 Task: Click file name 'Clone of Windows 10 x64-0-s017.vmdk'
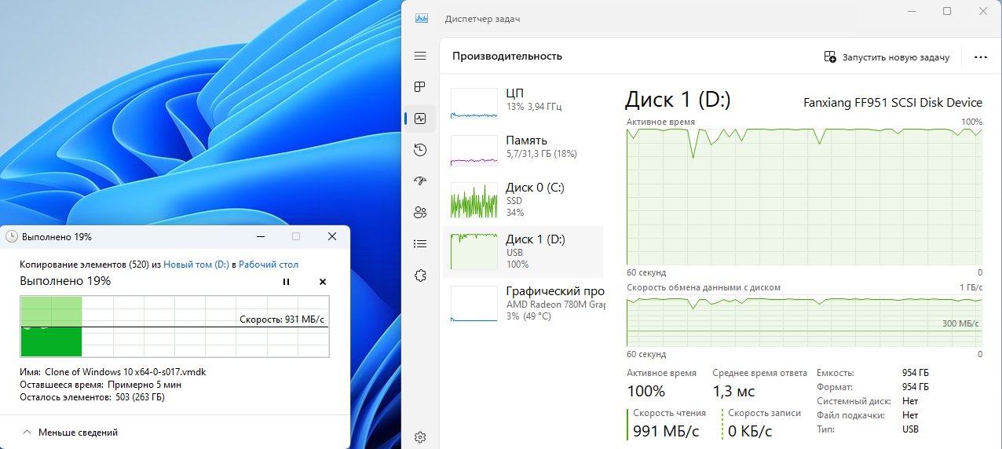point(125,372)
